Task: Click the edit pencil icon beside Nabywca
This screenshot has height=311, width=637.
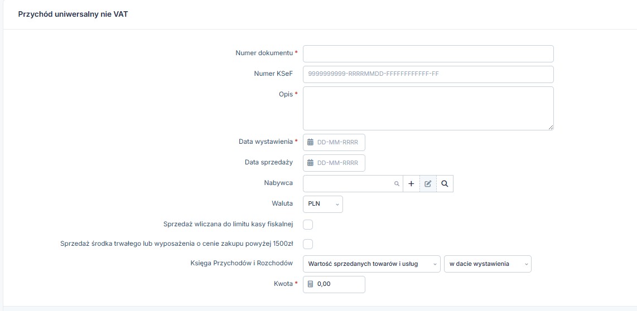Action: [428, 183]
